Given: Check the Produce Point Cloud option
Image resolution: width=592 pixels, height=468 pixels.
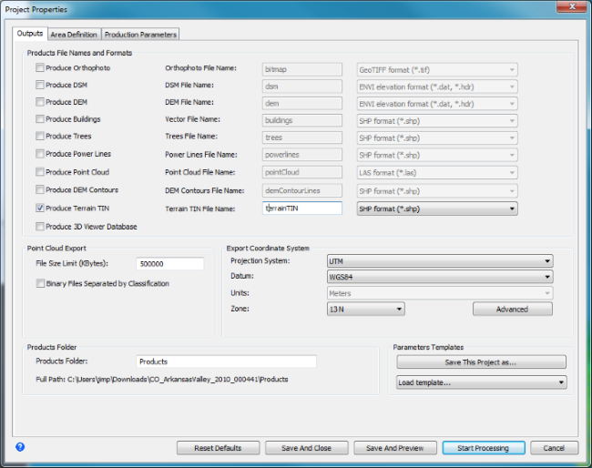Looking at the screenshot, I should coord(39,172).
